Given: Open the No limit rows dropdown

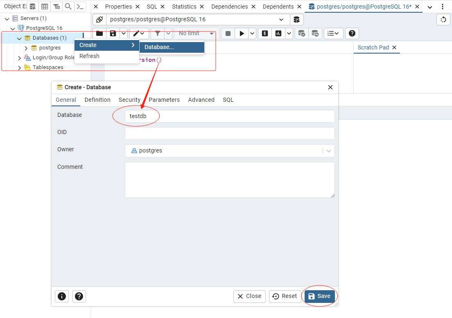Looking at the screenshot, I should click(196, 34).
